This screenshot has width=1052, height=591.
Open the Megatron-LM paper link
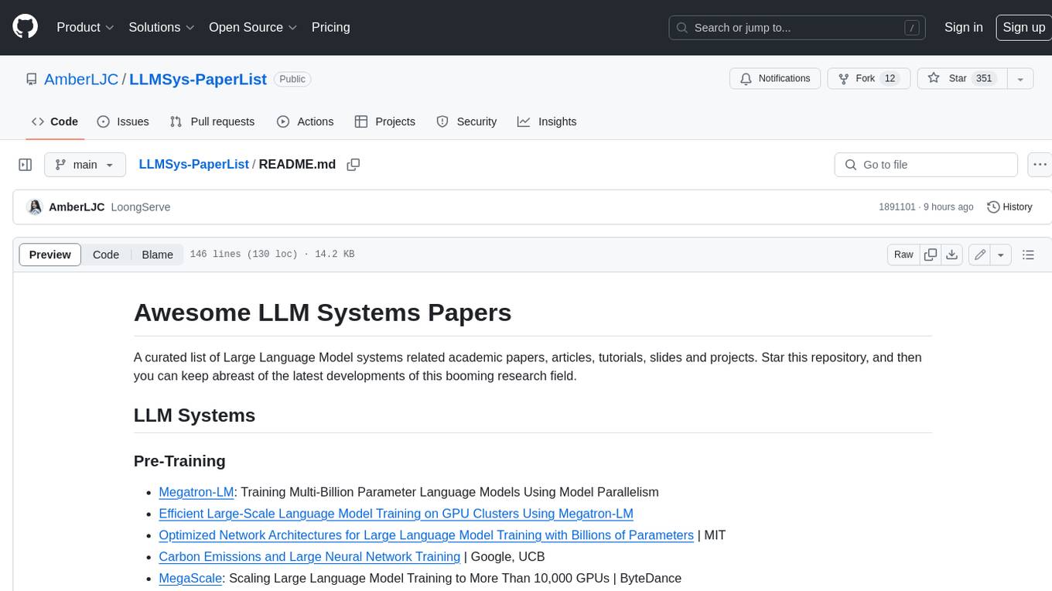[196, 492]
